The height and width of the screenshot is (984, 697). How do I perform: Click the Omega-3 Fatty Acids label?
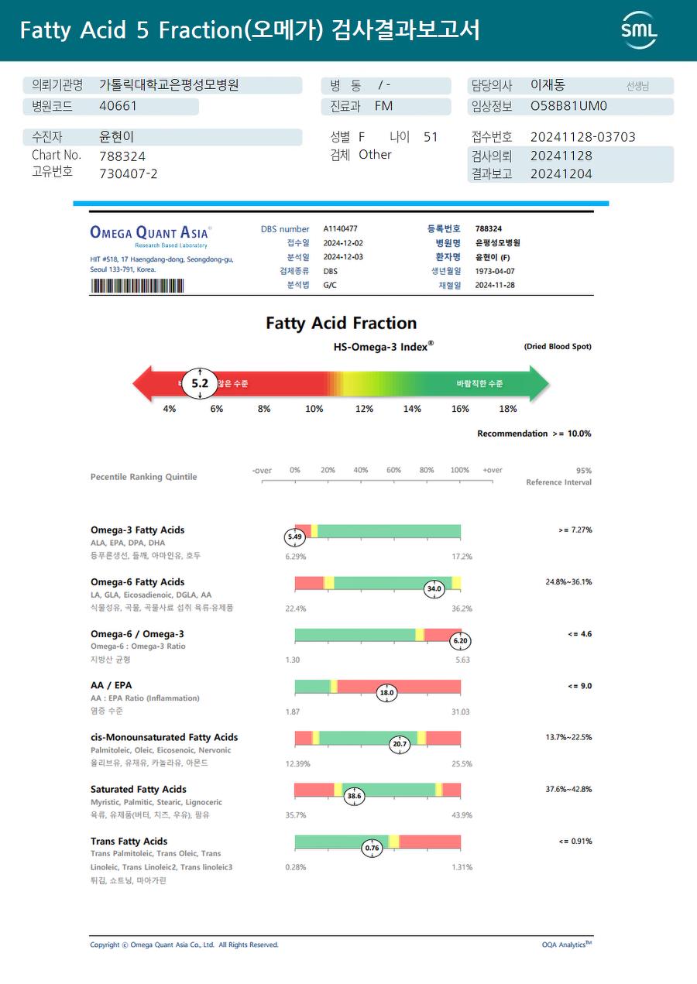138,530
